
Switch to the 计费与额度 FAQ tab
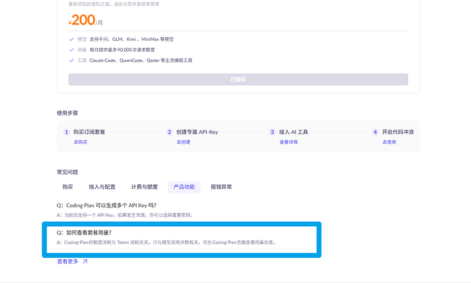tap(145, 187)
